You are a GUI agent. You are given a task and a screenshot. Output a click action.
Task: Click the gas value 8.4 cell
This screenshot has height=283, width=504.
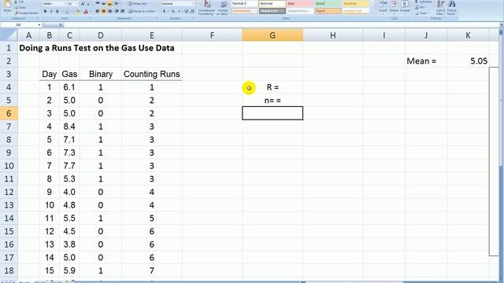(69, 127)
